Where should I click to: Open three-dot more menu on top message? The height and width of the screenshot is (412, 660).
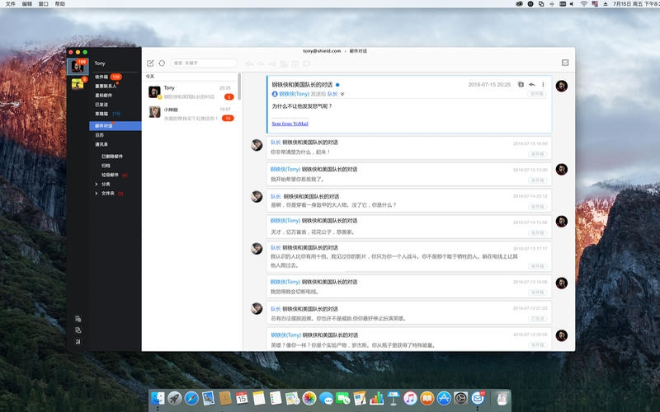pyautogui.click(x=543, y=85)
